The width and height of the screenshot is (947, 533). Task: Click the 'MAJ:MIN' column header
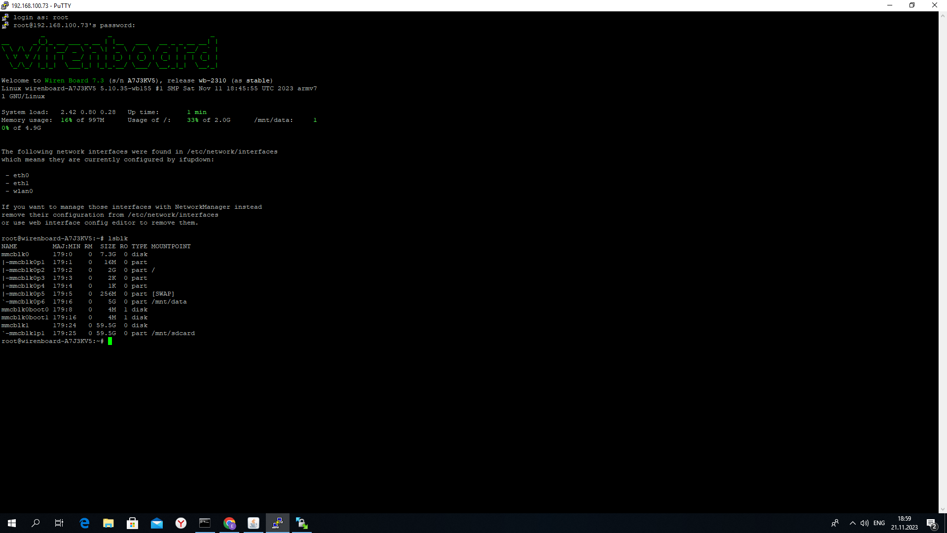(66, 246)
